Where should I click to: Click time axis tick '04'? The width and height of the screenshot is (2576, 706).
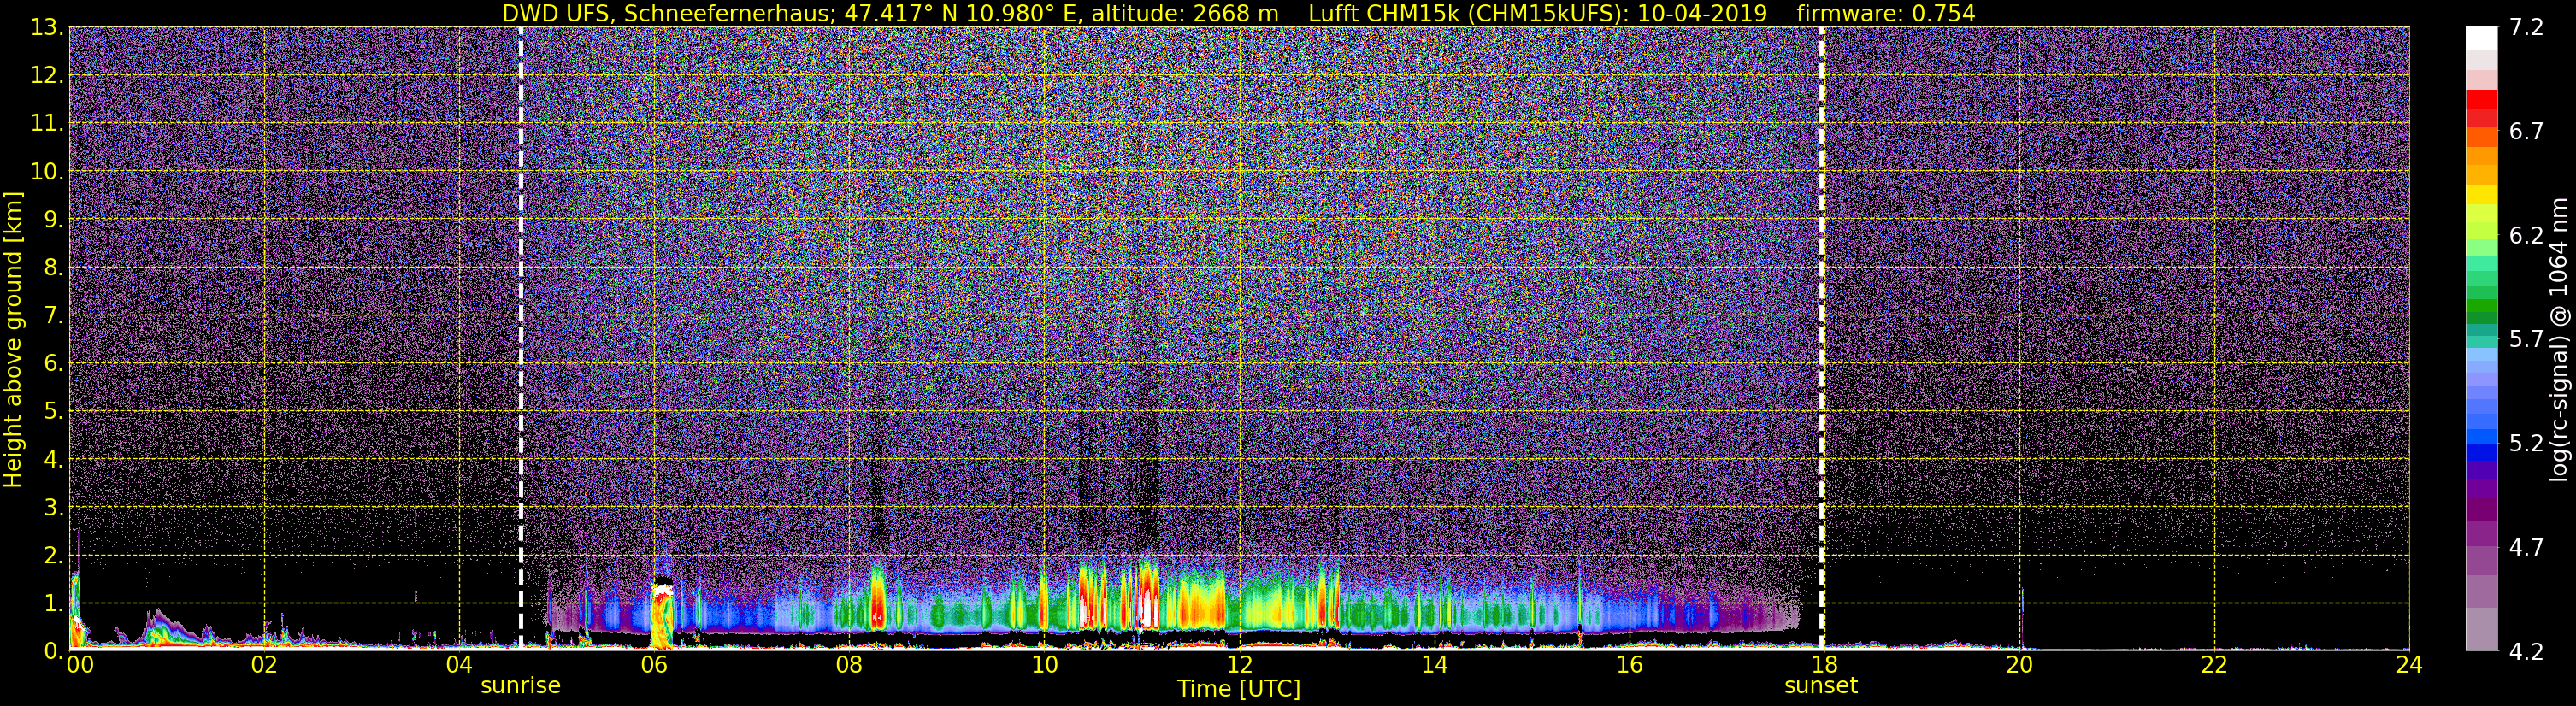(458, 666)
